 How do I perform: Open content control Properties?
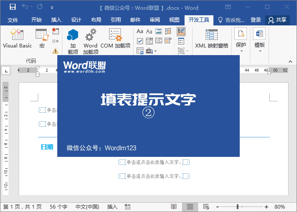[181, 41]
